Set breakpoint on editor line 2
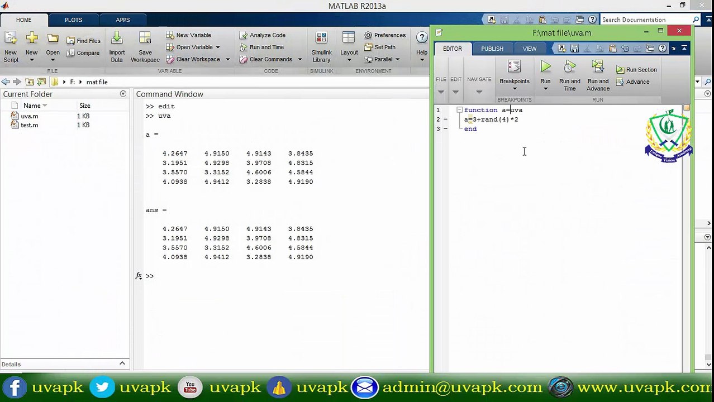The image size is (714, 402). click(445, 119)
